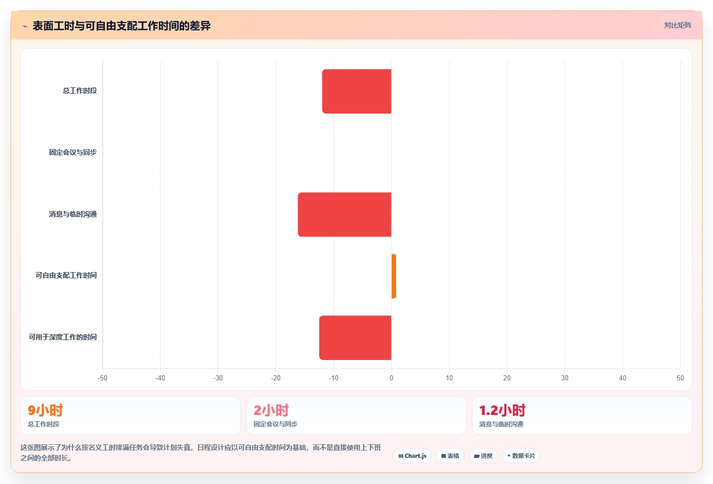Click the 0 tick on the x-axis
The width and height of the screenshot is (713, 484).
point(391,378)
